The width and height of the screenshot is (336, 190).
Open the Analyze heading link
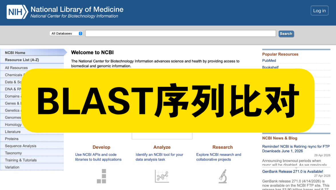(162, 147)
